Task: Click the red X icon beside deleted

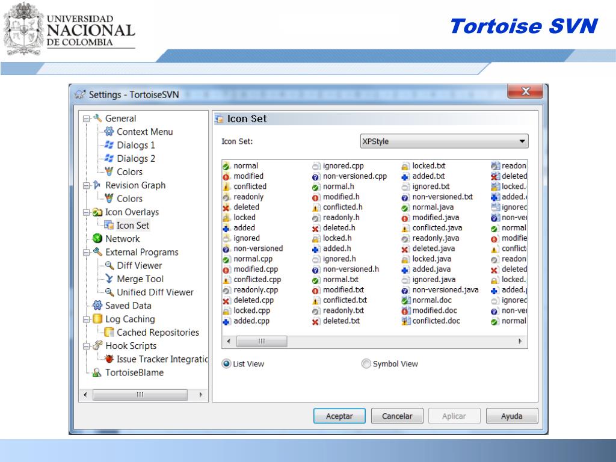Action: (x=226, y=208)
